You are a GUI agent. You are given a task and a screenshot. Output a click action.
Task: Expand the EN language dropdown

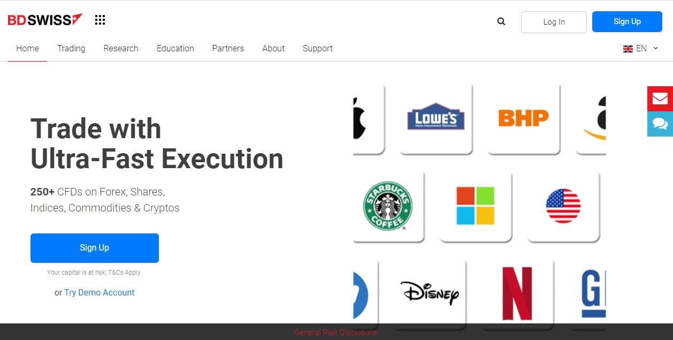pos(640,49)
